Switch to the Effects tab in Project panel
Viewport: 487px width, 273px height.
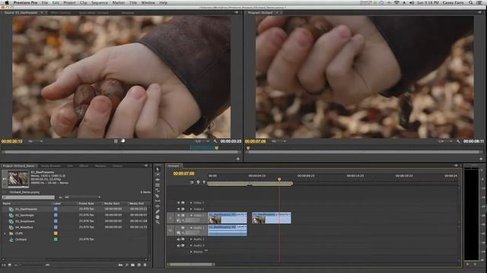point(84,166)
